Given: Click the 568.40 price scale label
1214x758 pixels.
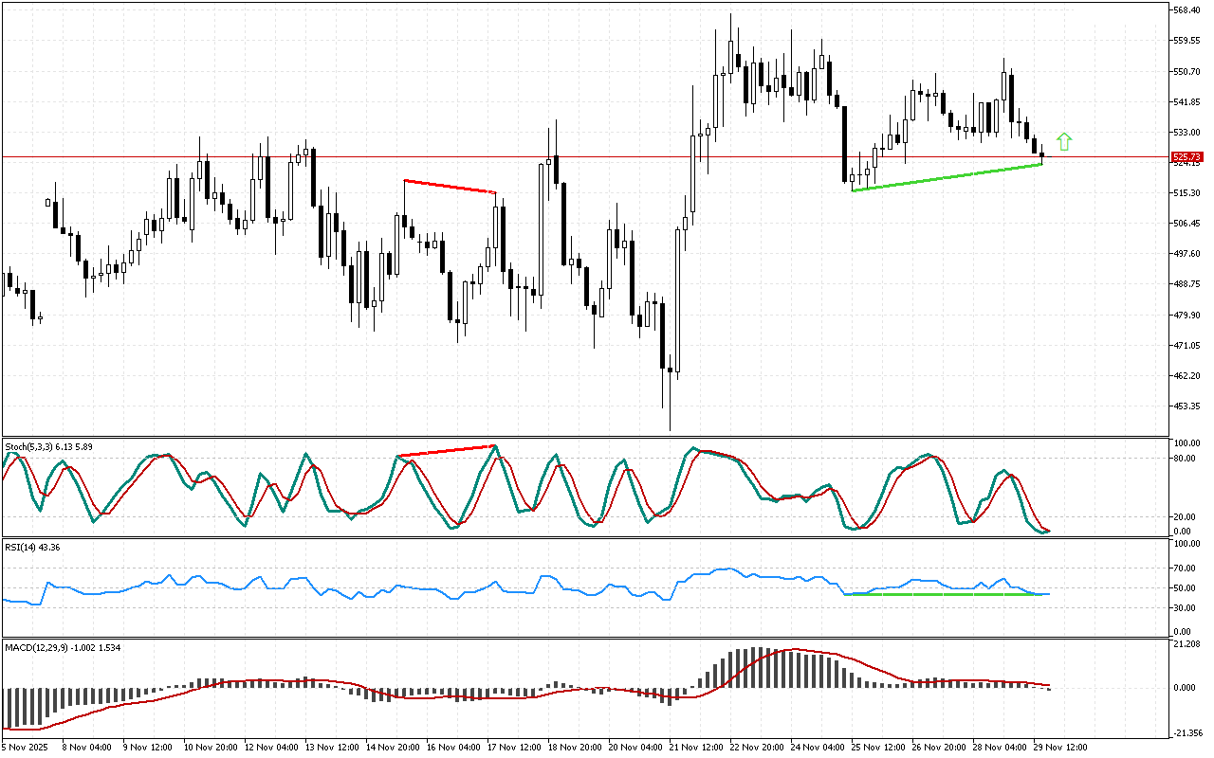Looking at the screenshot, I should pos(1187,10).
